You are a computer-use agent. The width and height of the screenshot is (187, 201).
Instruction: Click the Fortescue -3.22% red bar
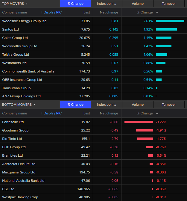[139, 122]
